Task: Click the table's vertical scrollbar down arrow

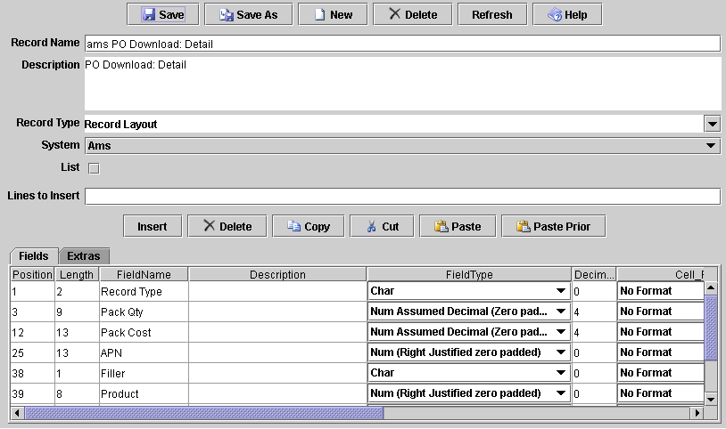Action: (711, 400)
